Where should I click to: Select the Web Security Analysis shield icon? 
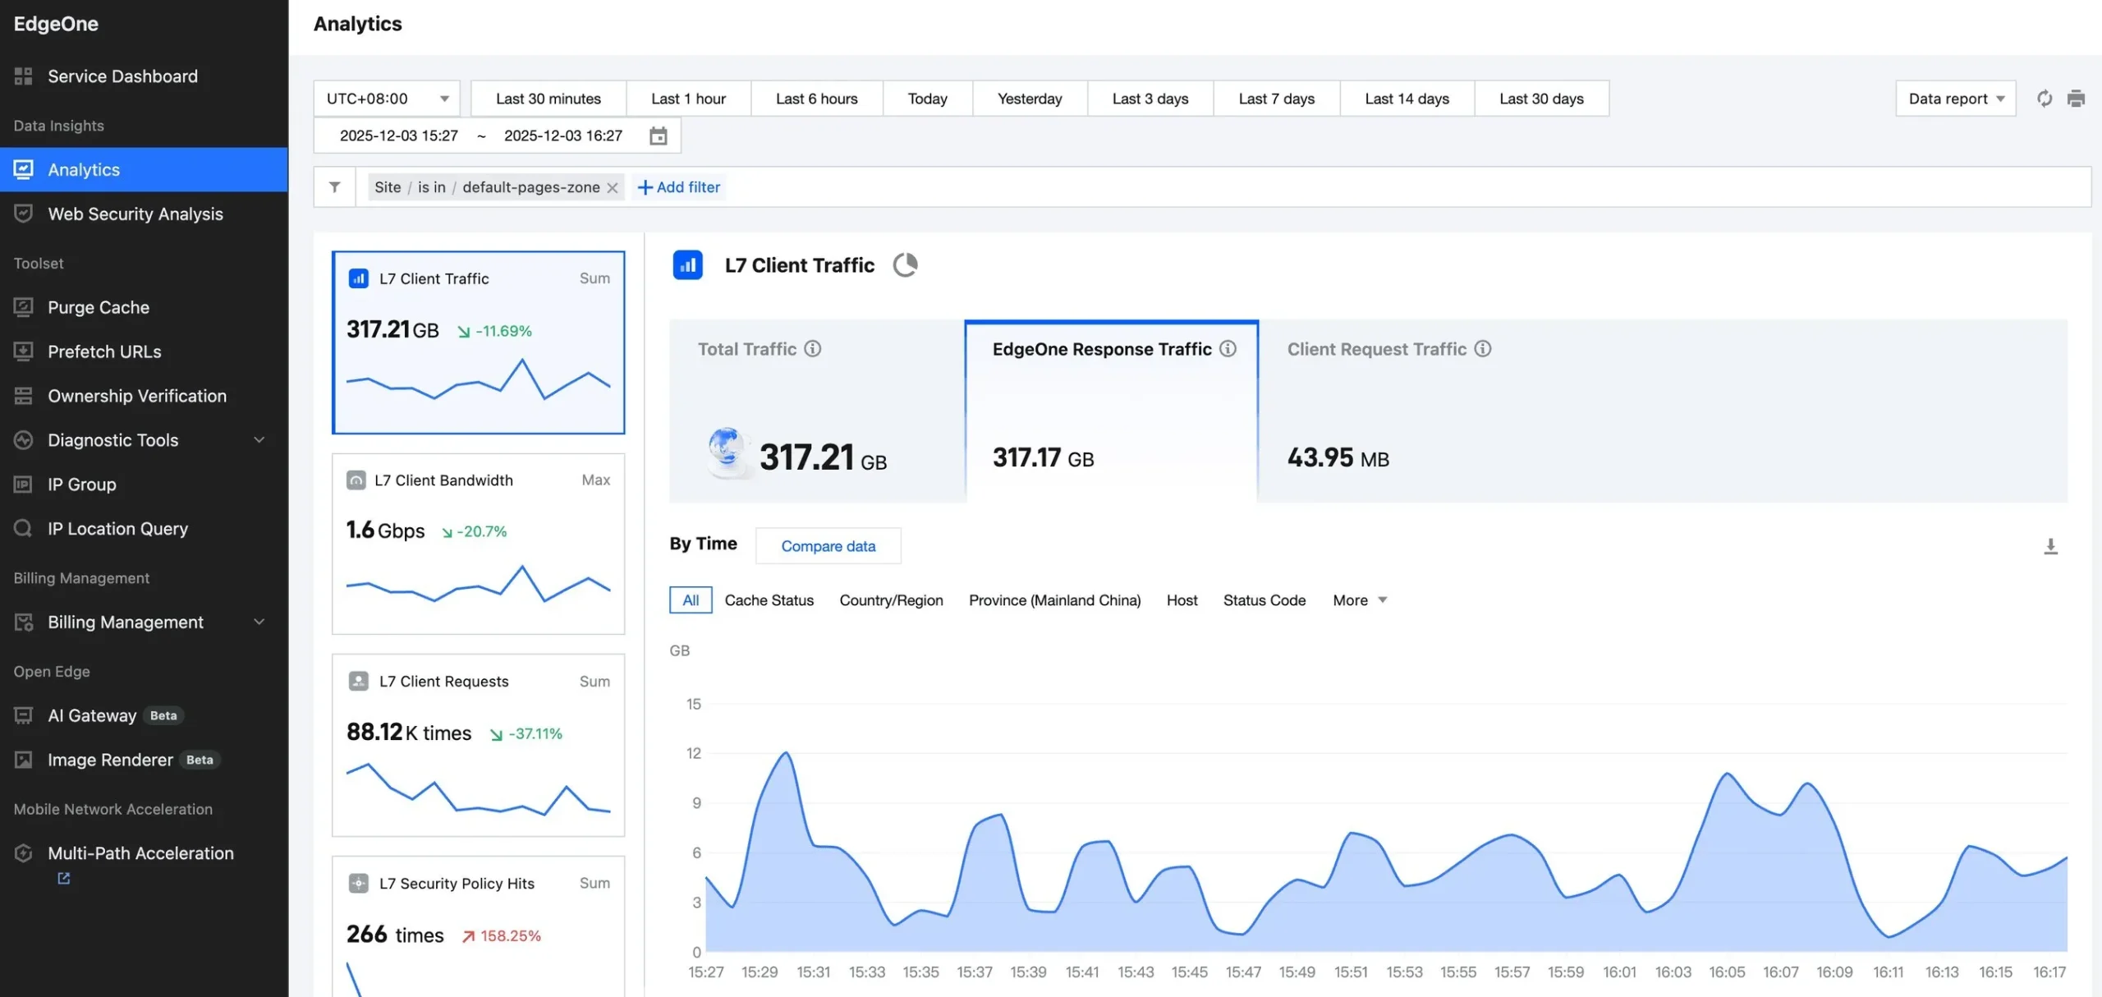coord(23,214)
